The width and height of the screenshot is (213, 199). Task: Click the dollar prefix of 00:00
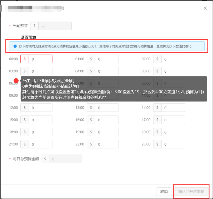tap(25, 59)
